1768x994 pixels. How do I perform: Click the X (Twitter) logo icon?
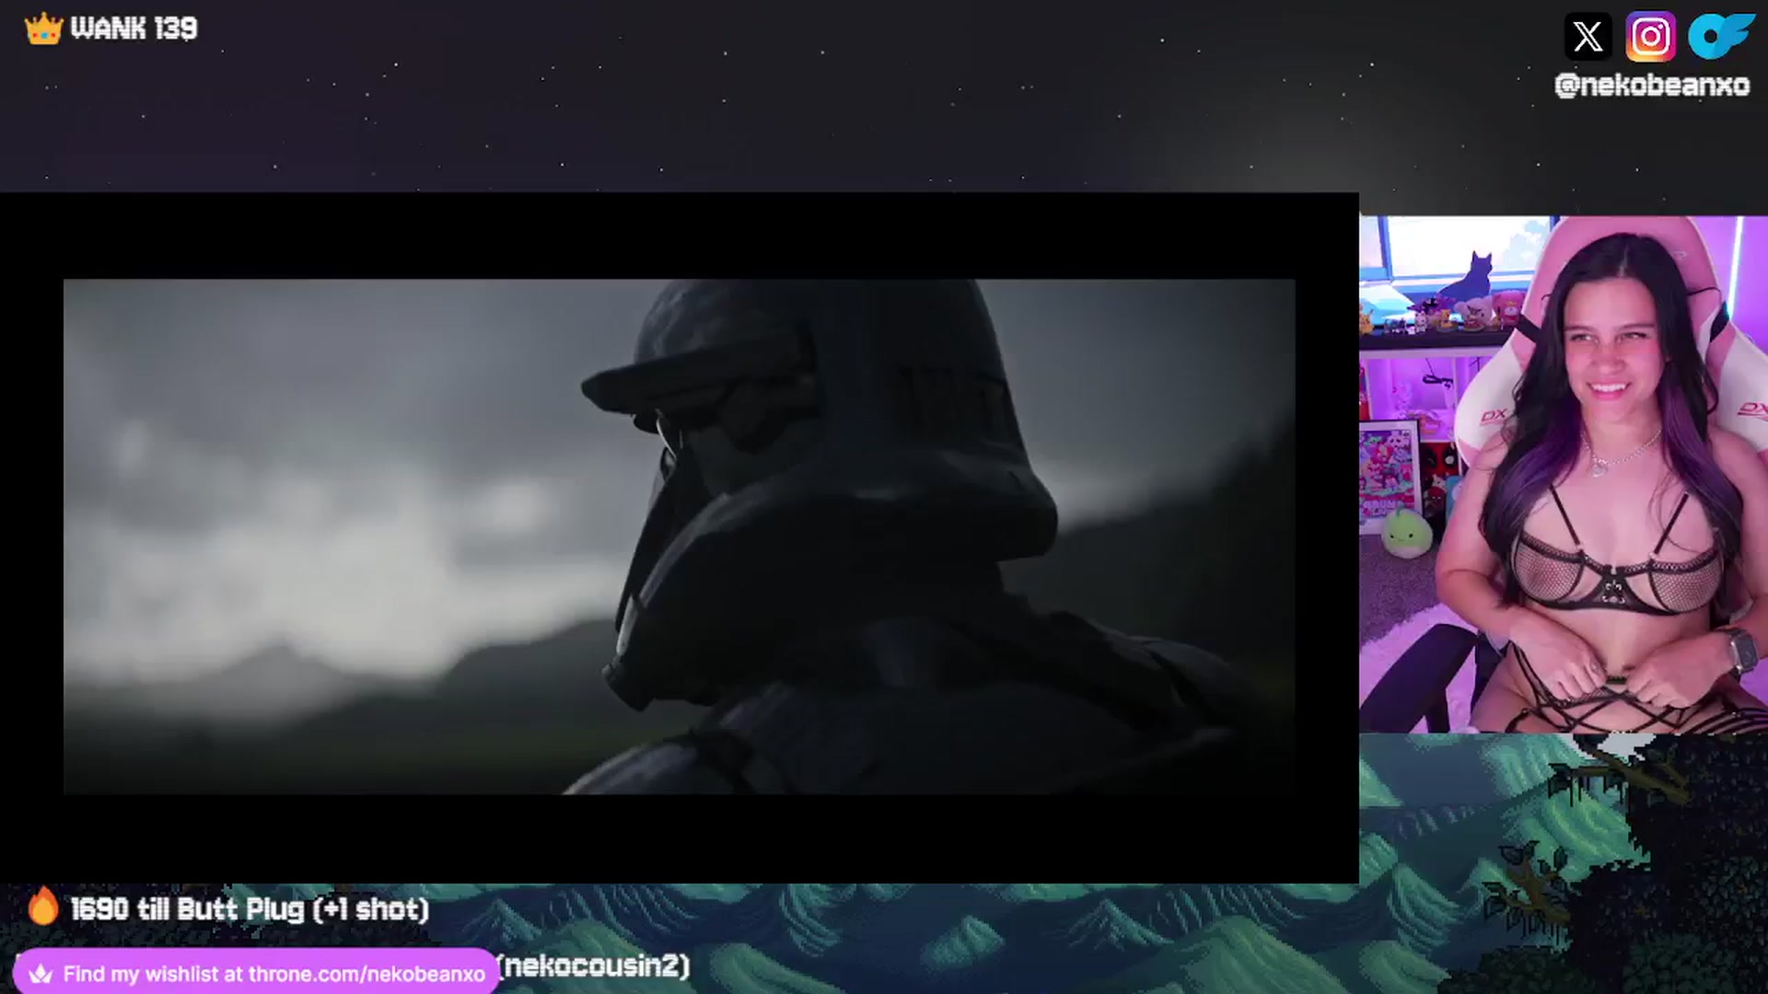(1588, 37)
